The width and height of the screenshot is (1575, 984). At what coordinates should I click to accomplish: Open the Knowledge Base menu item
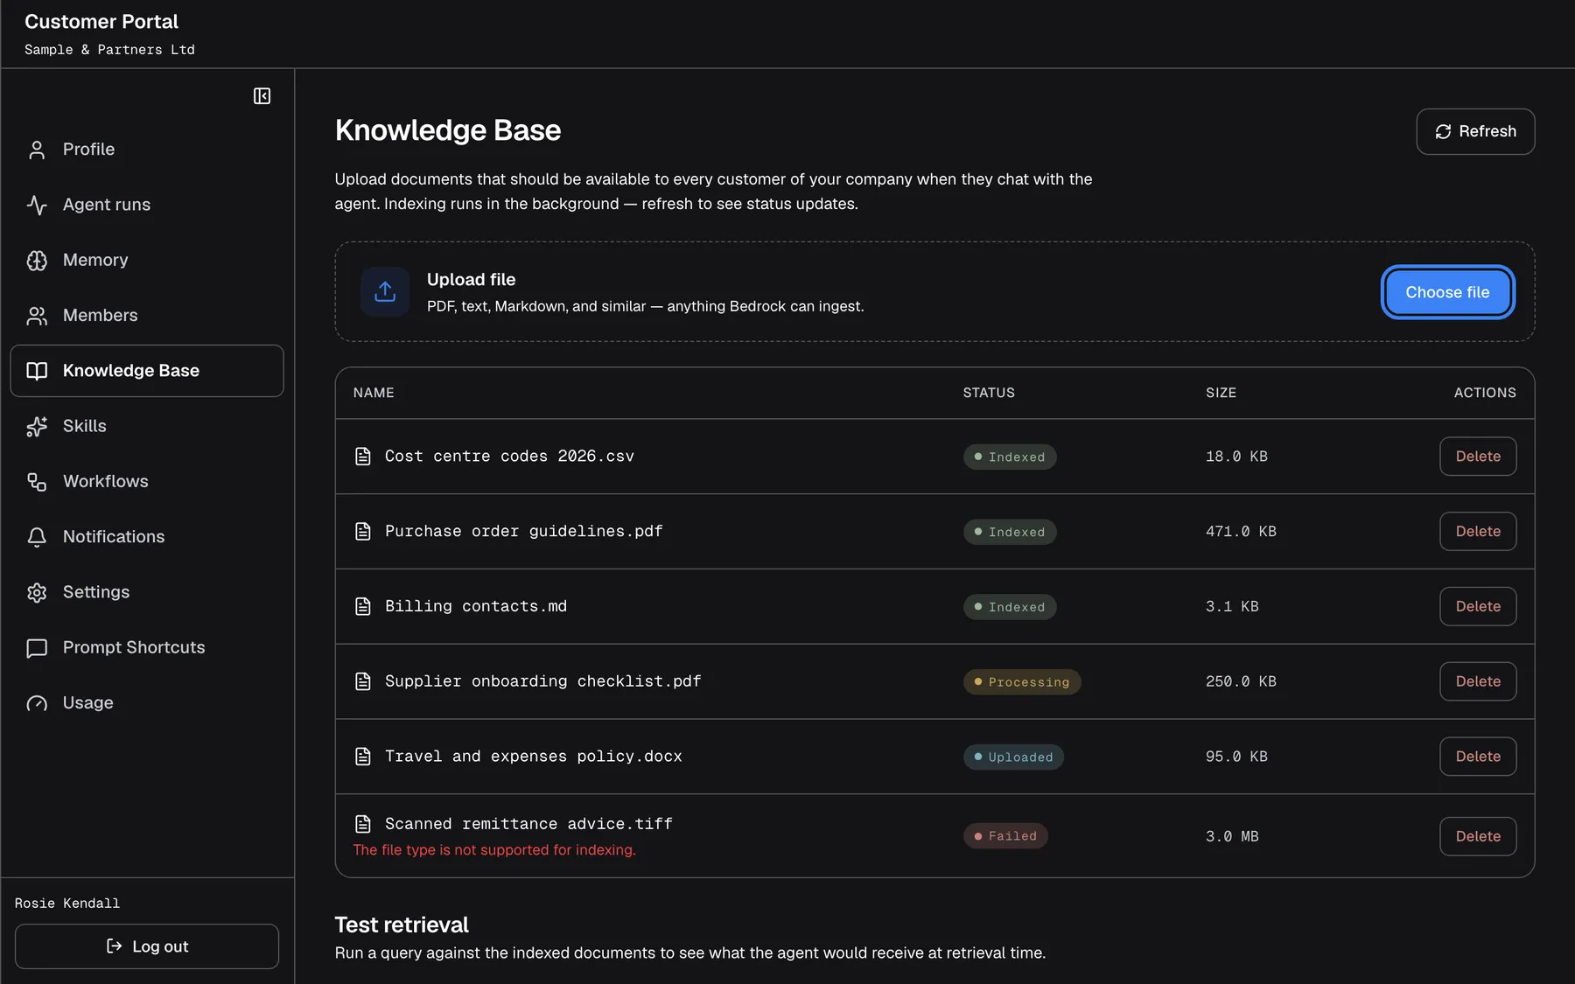click(147, 371)
